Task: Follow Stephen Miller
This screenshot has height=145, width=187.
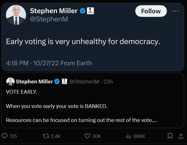Action: coord(151,11)
